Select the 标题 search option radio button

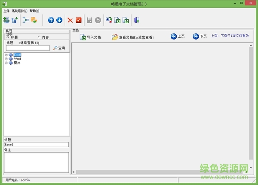coord(8,37)
